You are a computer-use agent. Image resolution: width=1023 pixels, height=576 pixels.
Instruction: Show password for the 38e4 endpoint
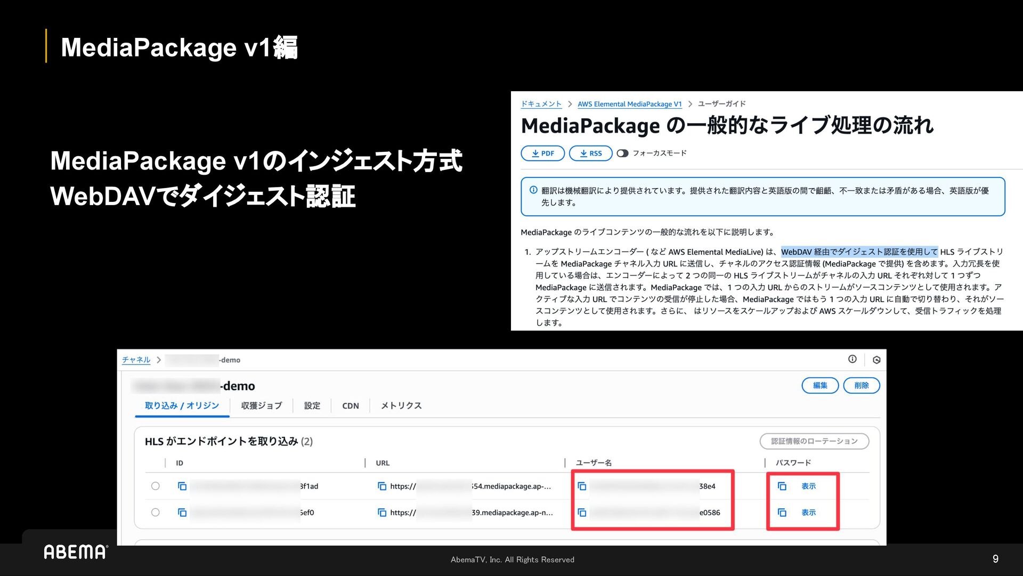click(x=808, y=486)
